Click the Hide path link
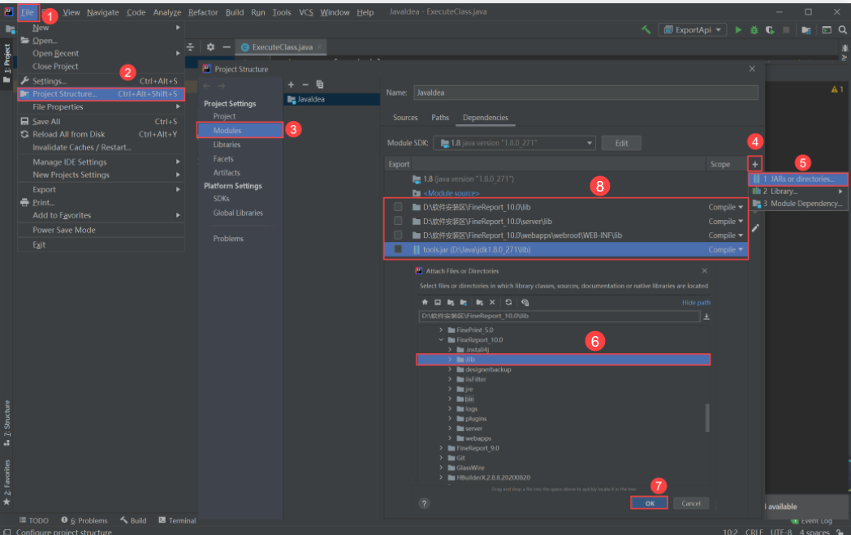Viewport: 851px width, 535px height. [x=696, y=303]
